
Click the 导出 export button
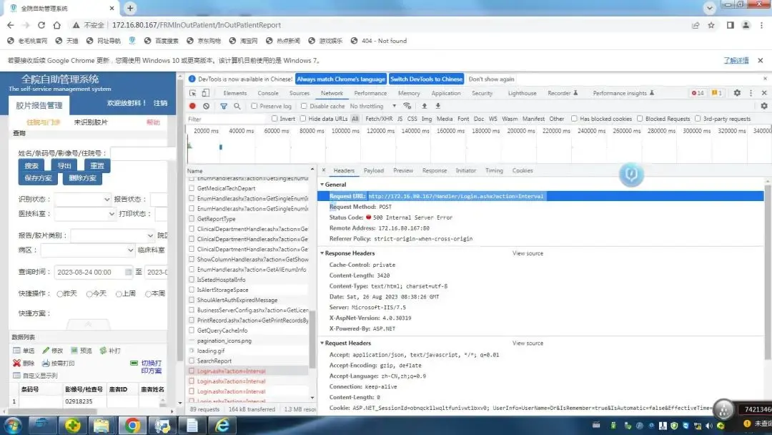(x=64, y=166)
